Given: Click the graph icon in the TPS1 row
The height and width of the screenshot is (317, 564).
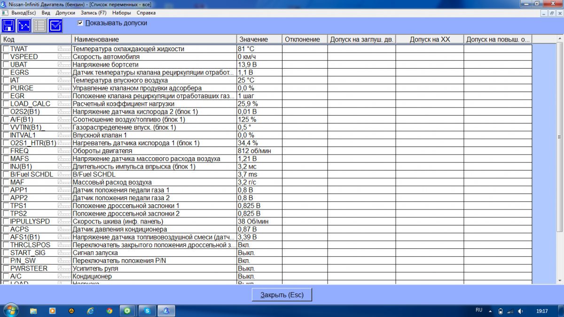Looking at the screenshot, I should point(64,206).
